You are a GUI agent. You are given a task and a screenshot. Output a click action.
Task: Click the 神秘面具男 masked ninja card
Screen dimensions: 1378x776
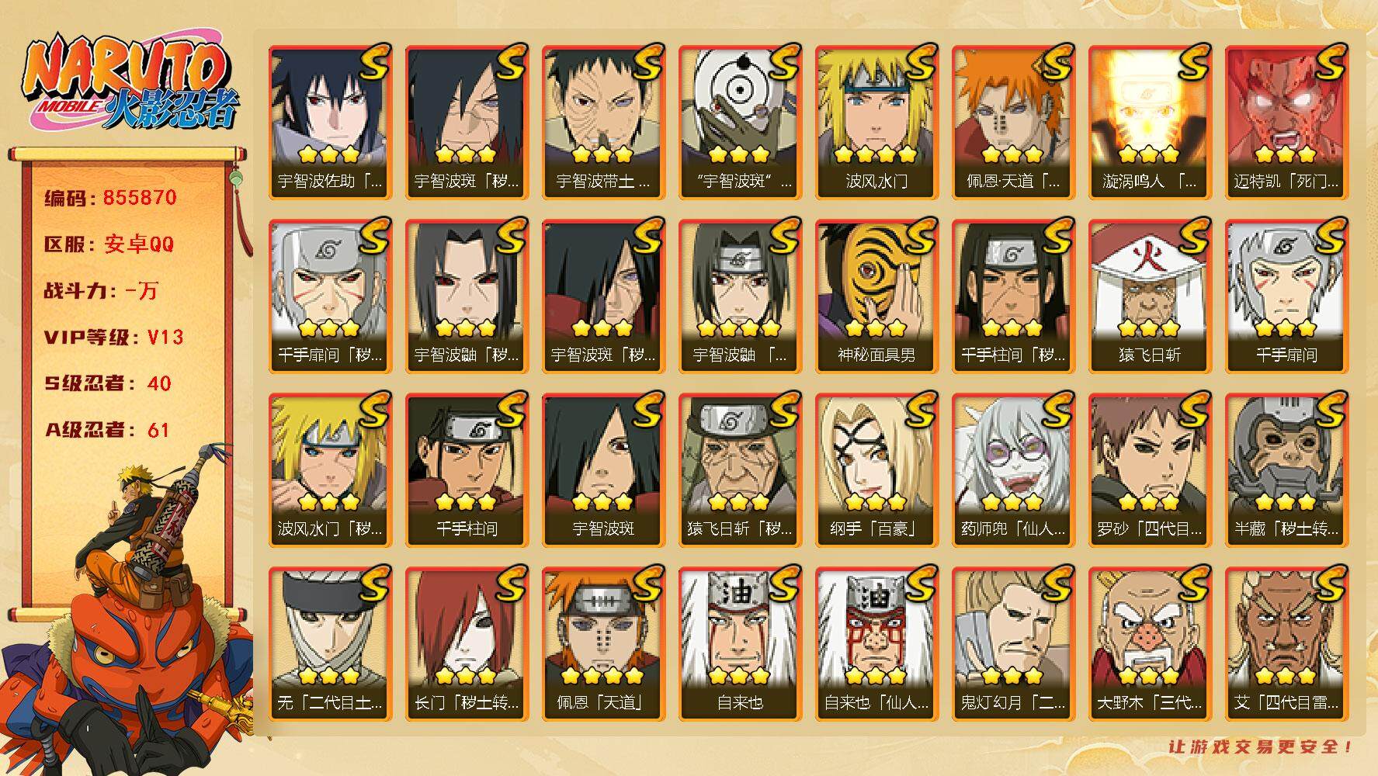876,296
